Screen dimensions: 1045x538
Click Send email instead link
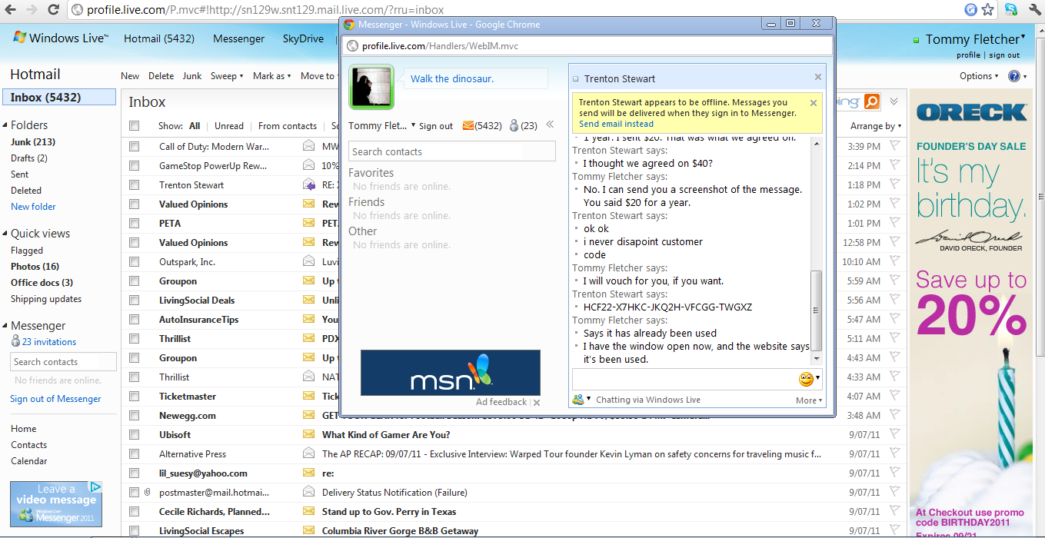616,124
